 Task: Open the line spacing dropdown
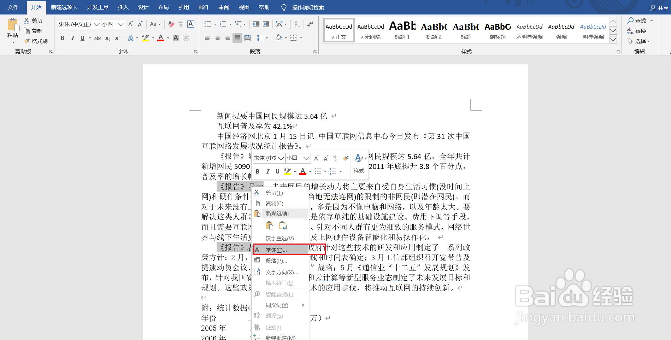click(x=262, y=38)
